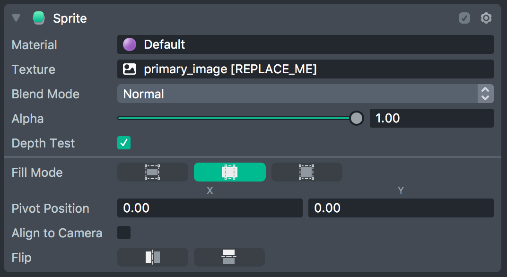Image resolution: width=507 pixels, height=277 pixels.
Task: Click the Blend Mode stepper arrows
Action: pos(485,94)
